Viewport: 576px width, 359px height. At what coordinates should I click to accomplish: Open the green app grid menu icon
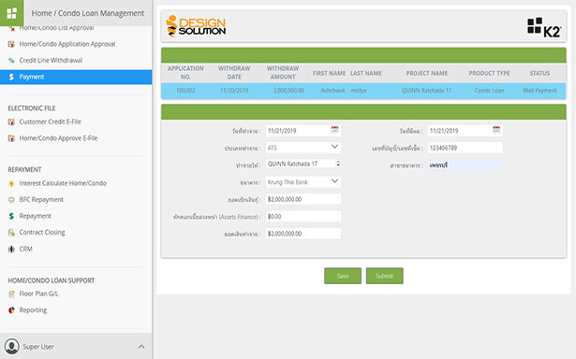coord(12,13)
